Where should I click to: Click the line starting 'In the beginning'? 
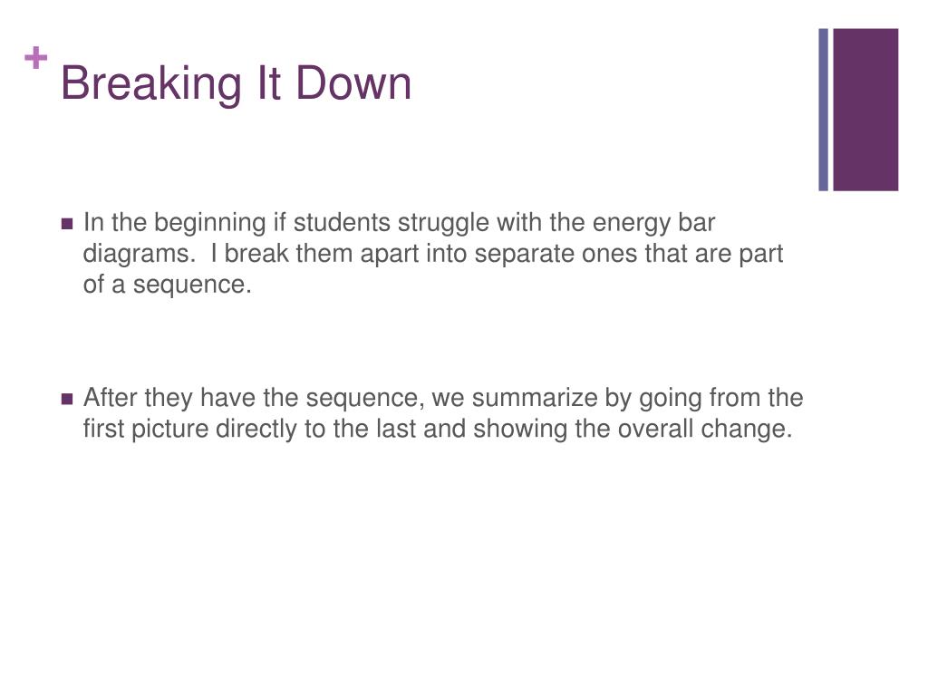(x=399, y=223)
